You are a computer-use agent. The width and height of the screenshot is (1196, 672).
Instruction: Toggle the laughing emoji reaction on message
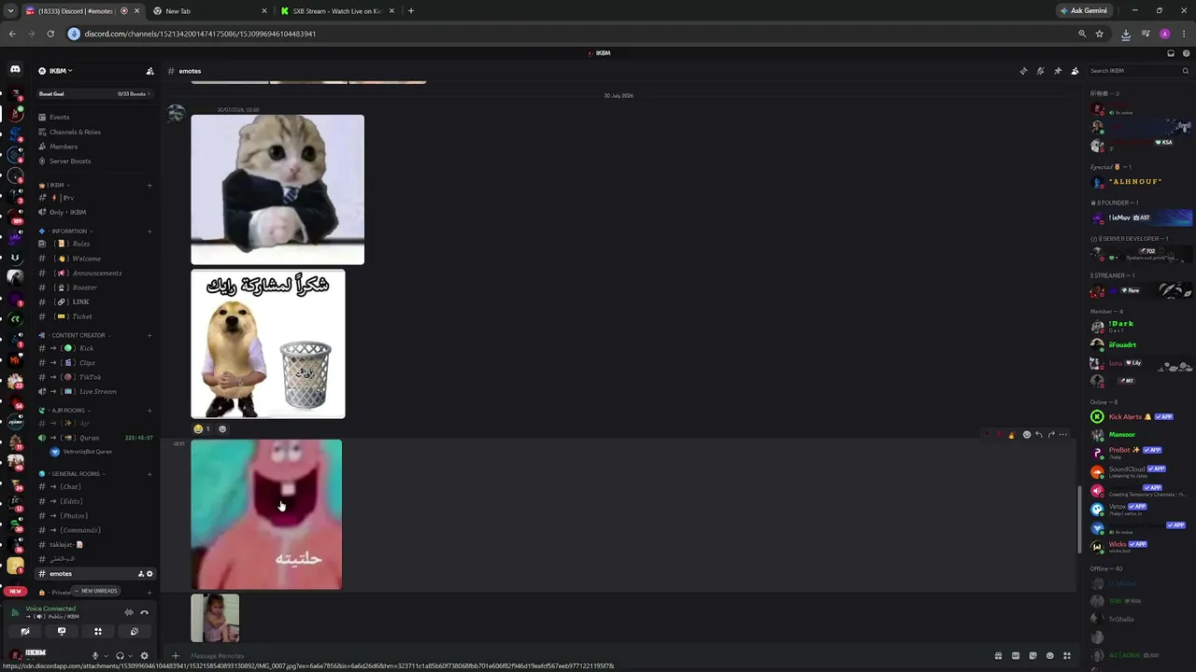[202, 429]
